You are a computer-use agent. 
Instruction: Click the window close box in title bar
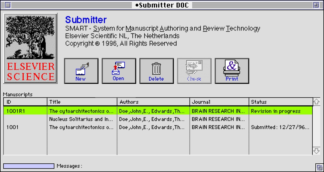(x=8, y=5)
